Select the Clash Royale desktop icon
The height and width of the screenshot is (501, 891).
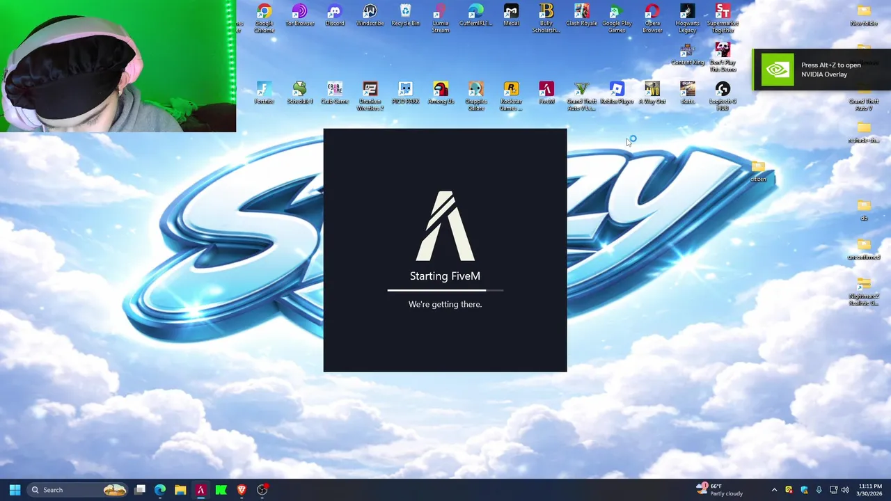pos(582,15)
